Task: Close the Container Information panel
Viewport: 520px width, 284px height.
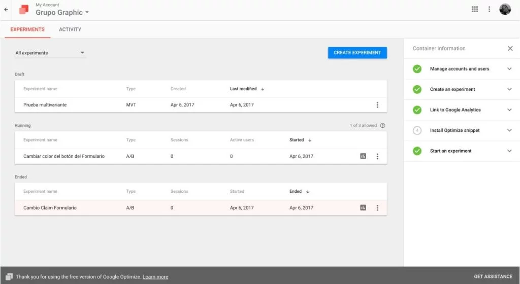Action: (x=510, y=48)
